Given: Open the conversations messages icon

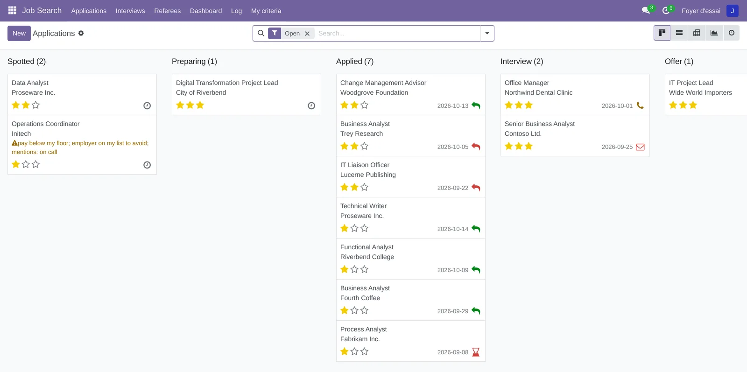Looking at the screenshot, I should point(646,10).
